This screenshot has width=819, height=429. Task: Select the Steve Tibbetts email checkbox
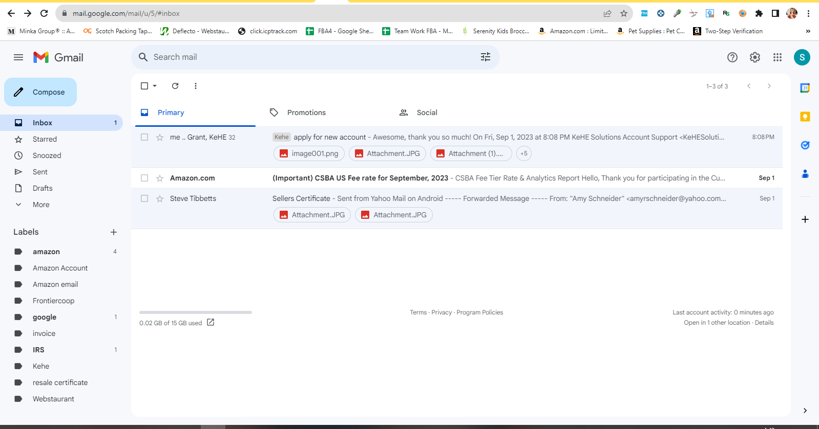[x=144, y=198]
